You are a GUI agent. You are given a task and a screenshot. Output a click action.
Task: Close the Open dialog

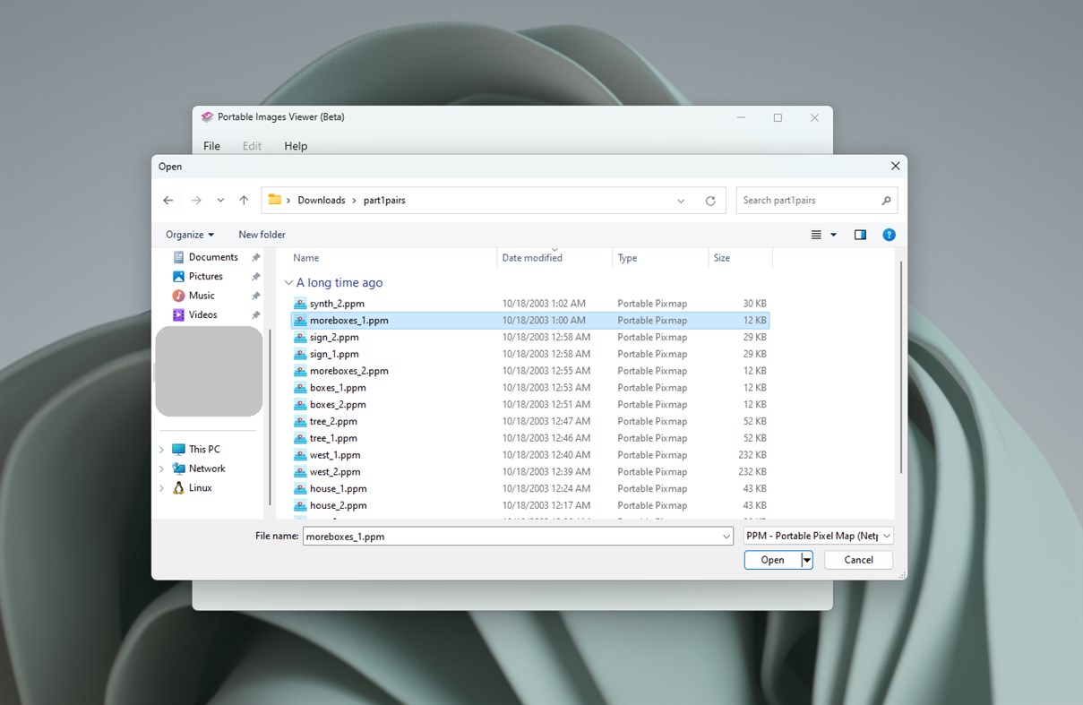[895, 167]
